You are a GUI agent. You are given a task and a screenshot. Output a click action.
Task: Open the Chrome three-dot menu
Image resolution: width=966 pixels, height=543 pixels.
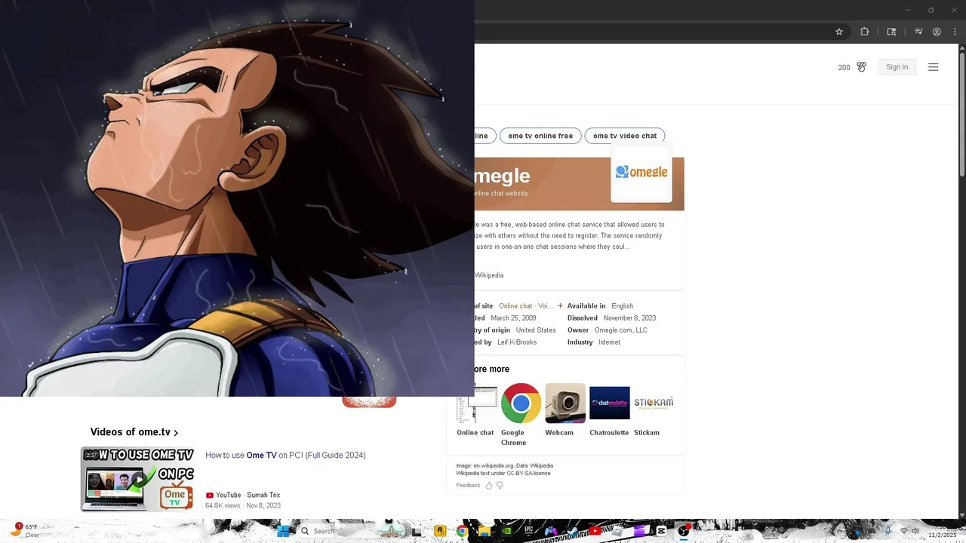(954, 32)
